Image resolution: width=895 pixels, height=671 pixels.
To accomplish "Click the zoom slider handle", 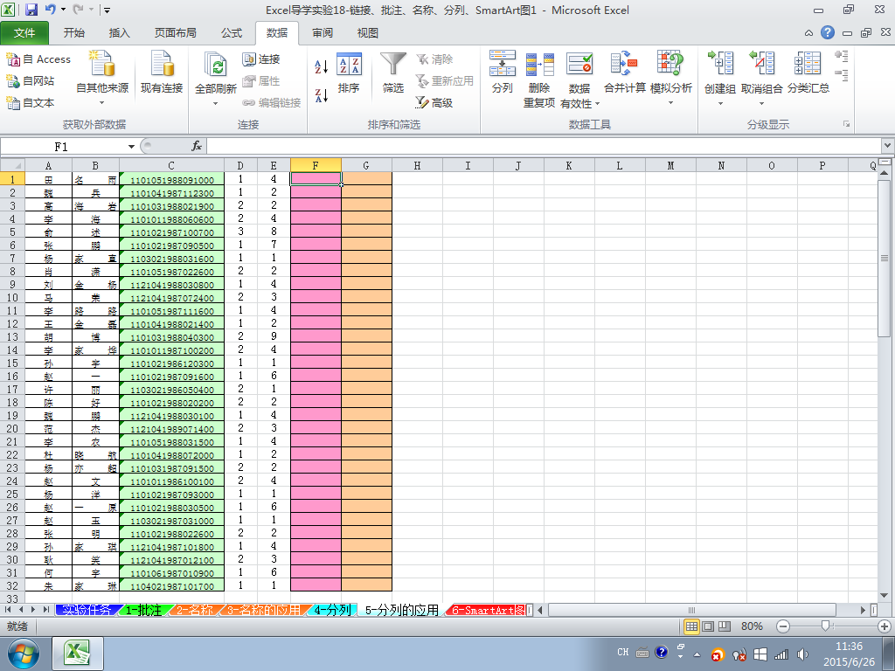I will (825, 626).
